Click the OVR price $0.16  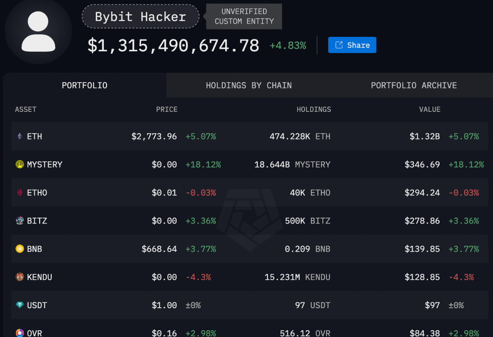point(164,333)
